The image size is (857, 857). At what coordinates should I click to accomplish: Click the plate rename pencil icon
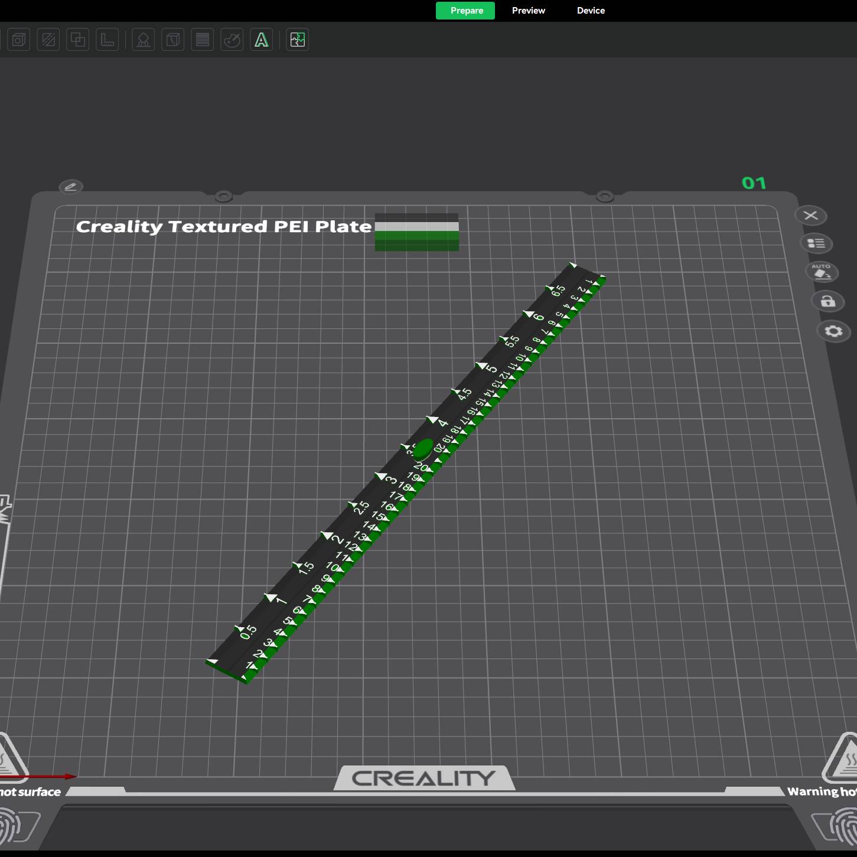[x=71, y=186]
